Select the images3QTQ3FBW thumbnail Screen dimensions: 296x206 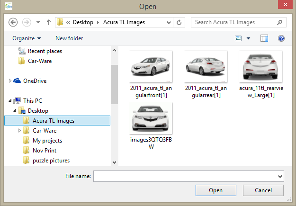pyautogui.click(x=151, y=118)
